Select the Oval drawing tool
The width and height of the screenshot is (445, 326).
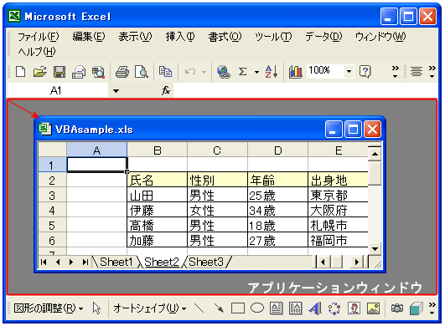tap(257, 308)
